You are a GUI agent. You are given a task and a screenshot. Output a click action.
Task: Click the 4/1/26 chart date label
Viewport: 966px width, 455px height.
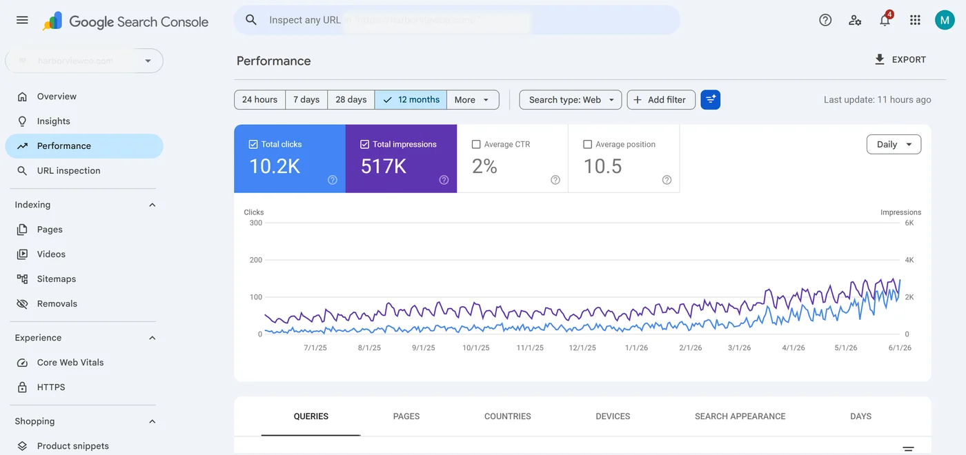793,348
